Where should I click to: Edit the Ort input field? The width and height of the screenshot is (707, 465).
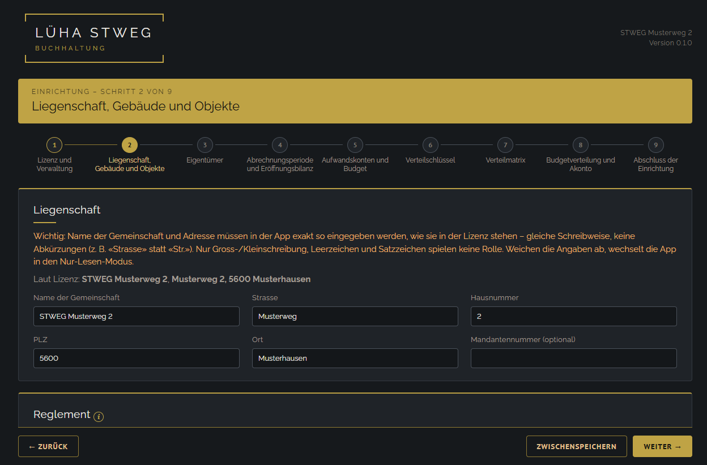pyautogui.click(x=355, y=359)
